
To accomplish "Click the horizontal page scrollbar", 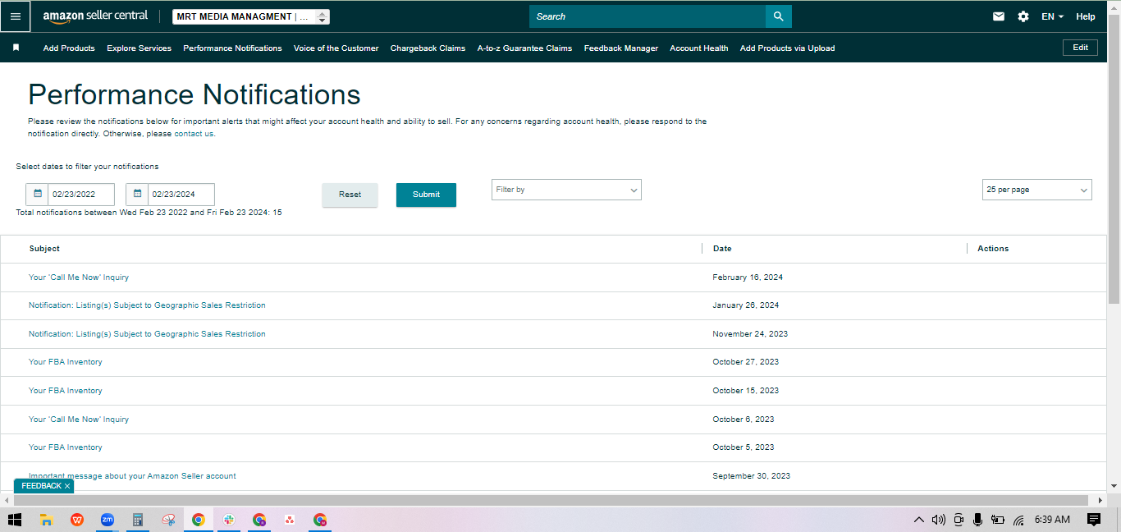I will tap(551, 500).
